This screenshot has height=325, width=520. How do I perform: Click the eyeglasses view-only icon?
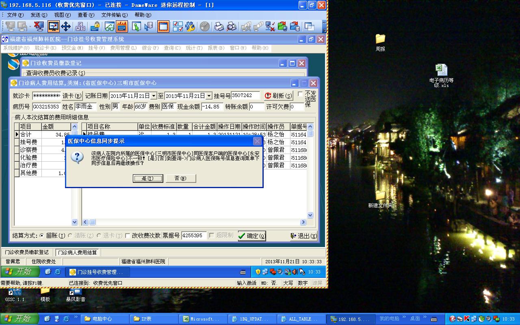pyautogui.click(x=109, y=26)
